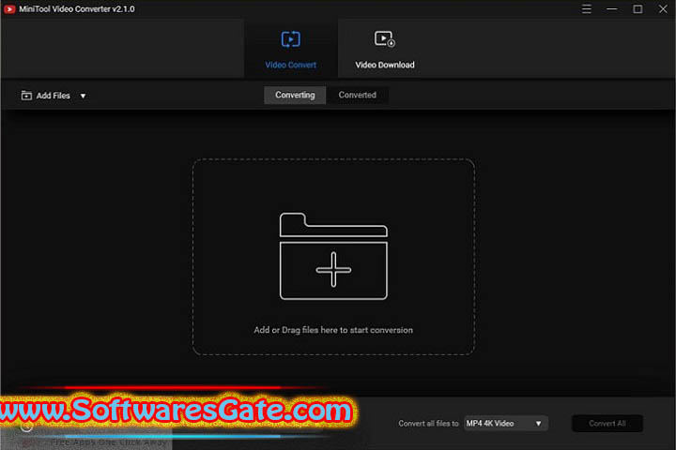The width and height of the screenshot is (676, 450).
Task: Click the MiniTool app logo icon
Action: pos(9,9)
